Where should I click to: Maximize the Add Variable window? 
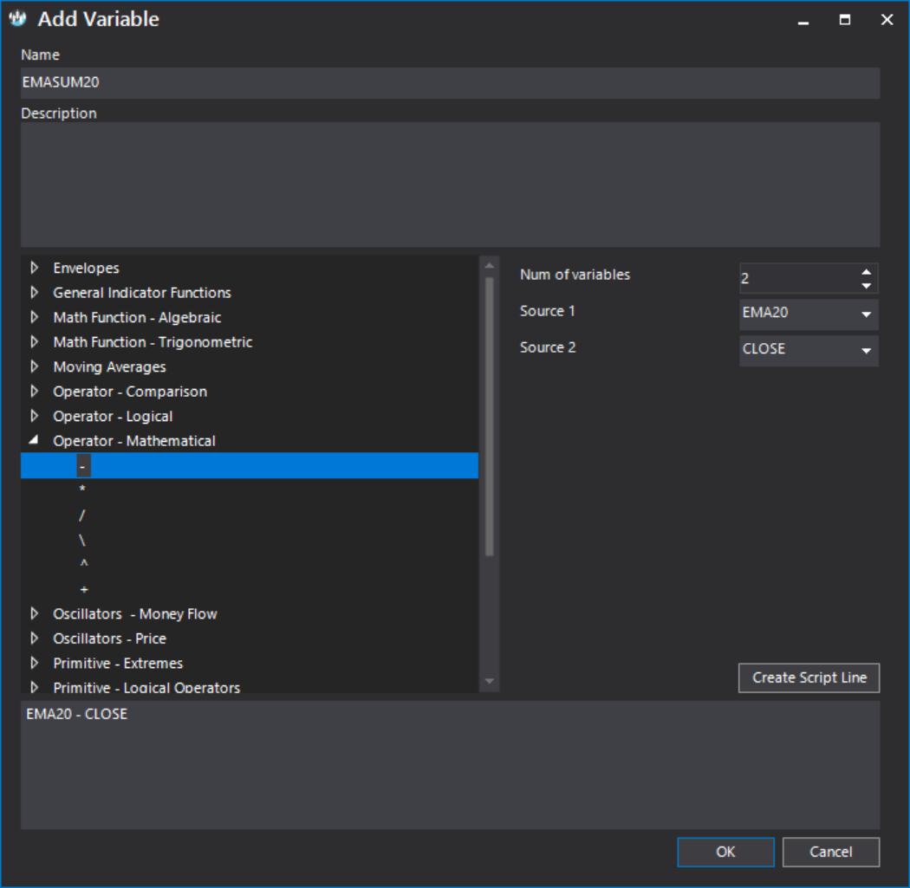coord(845,20)
